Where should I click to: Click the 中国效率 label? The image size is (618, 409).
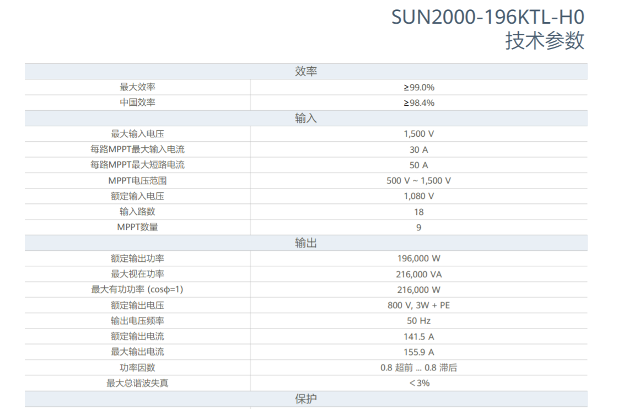click(x=138, y=103)
